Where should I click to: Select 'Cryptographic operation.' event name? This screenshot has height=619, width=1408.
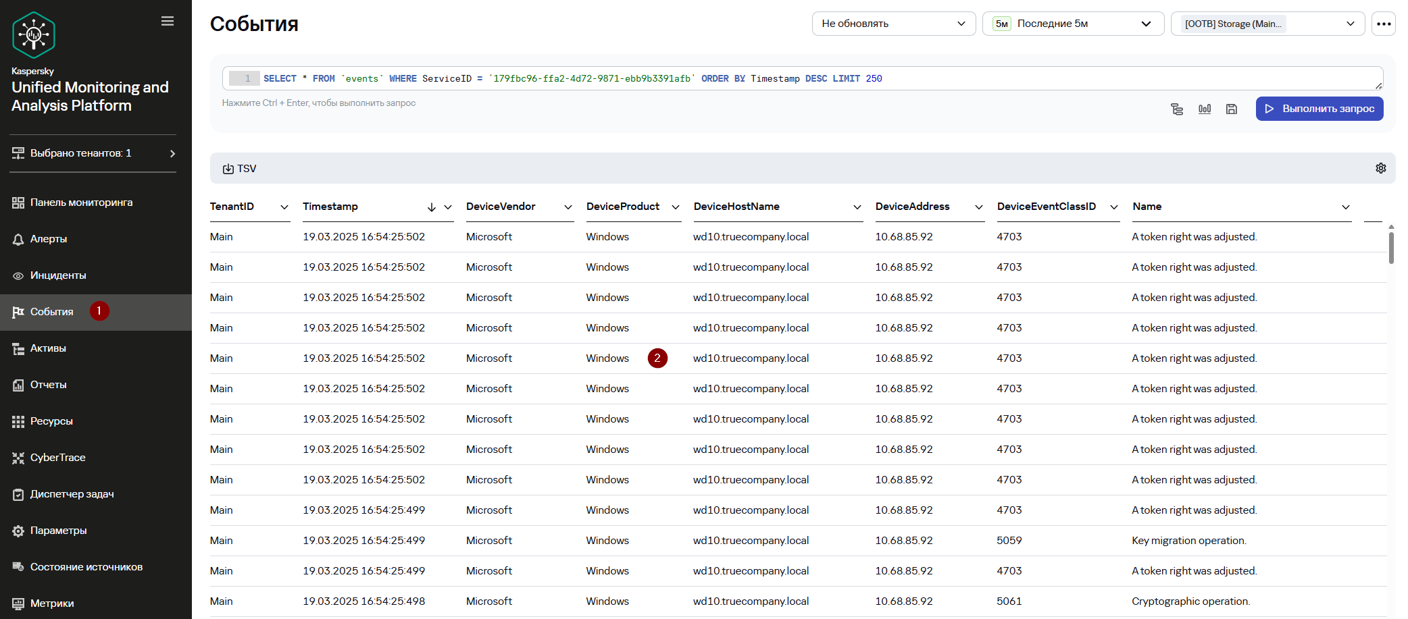[x=1191, y=601]
